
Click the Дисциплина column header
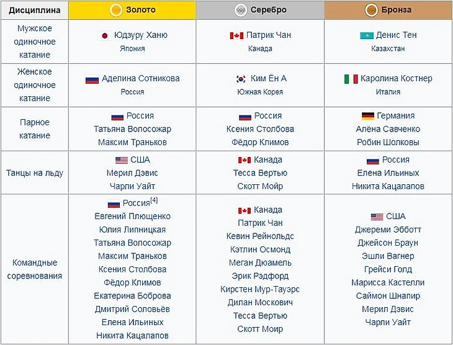point(35,10)
